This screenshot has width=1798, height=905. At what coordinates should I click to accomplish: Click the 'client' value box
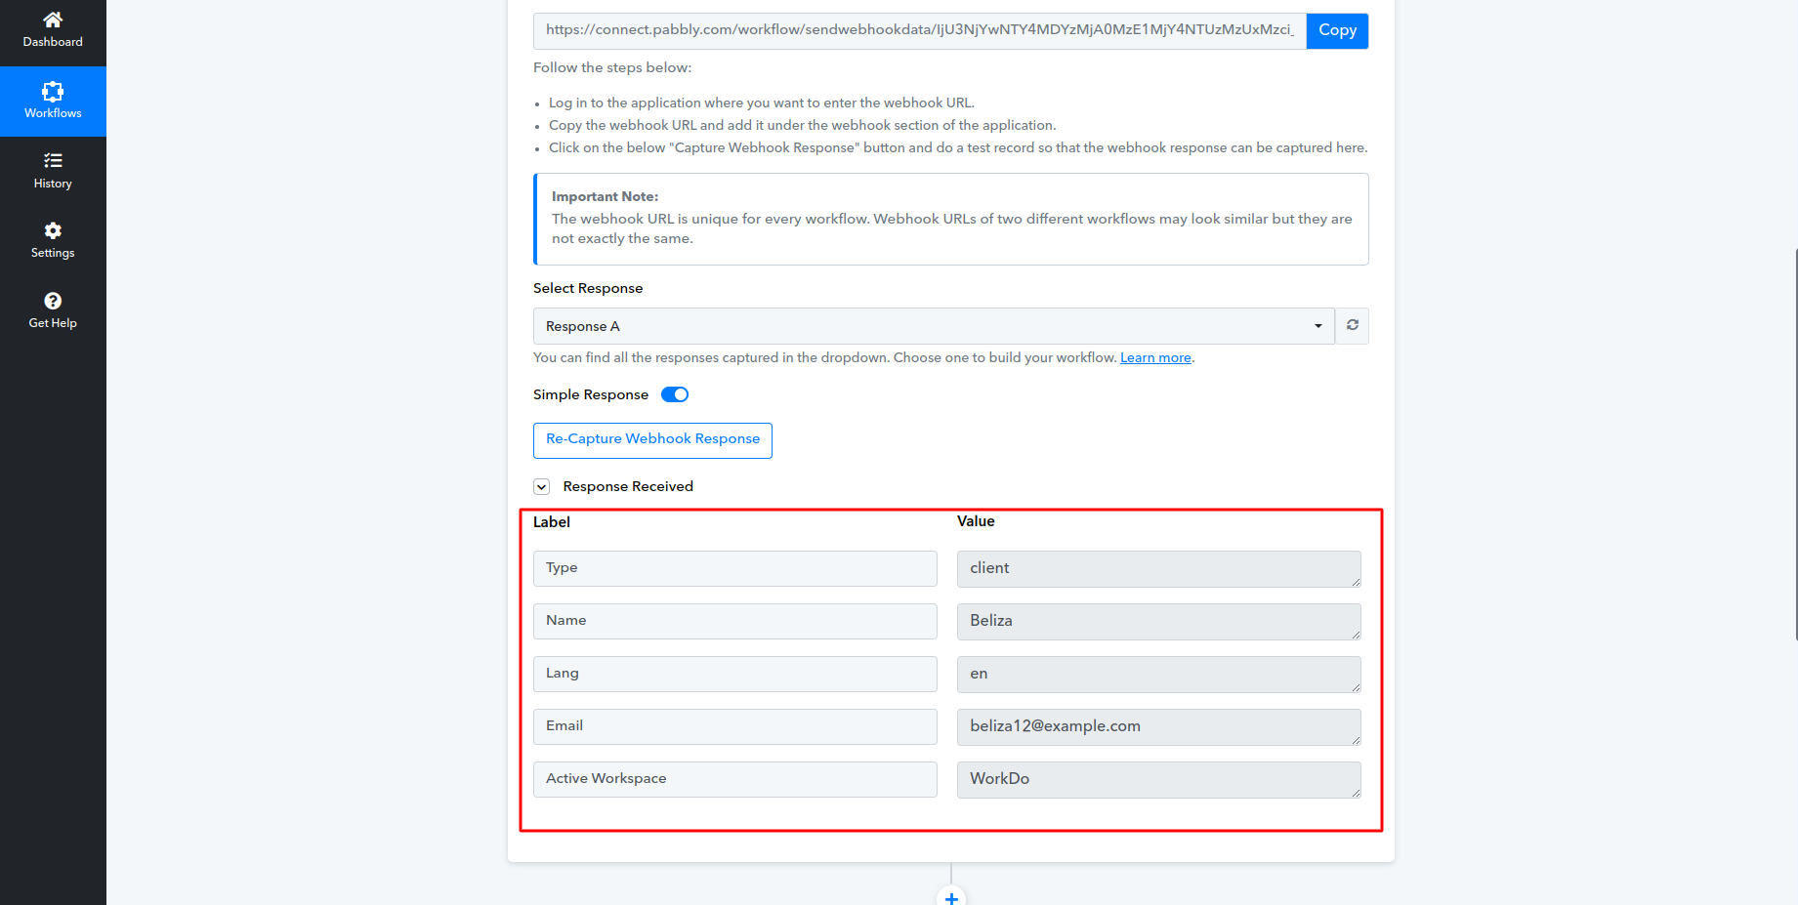(1159, 569)
